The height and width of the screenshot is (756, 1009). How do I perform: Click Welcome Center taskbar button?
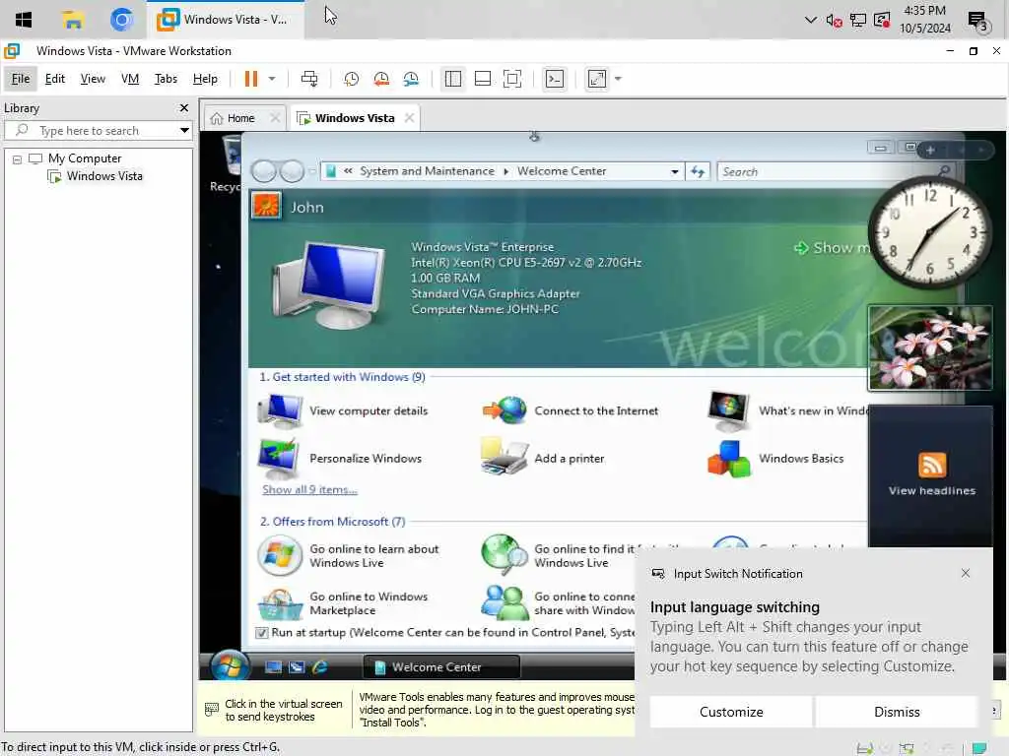coord(441,667)
